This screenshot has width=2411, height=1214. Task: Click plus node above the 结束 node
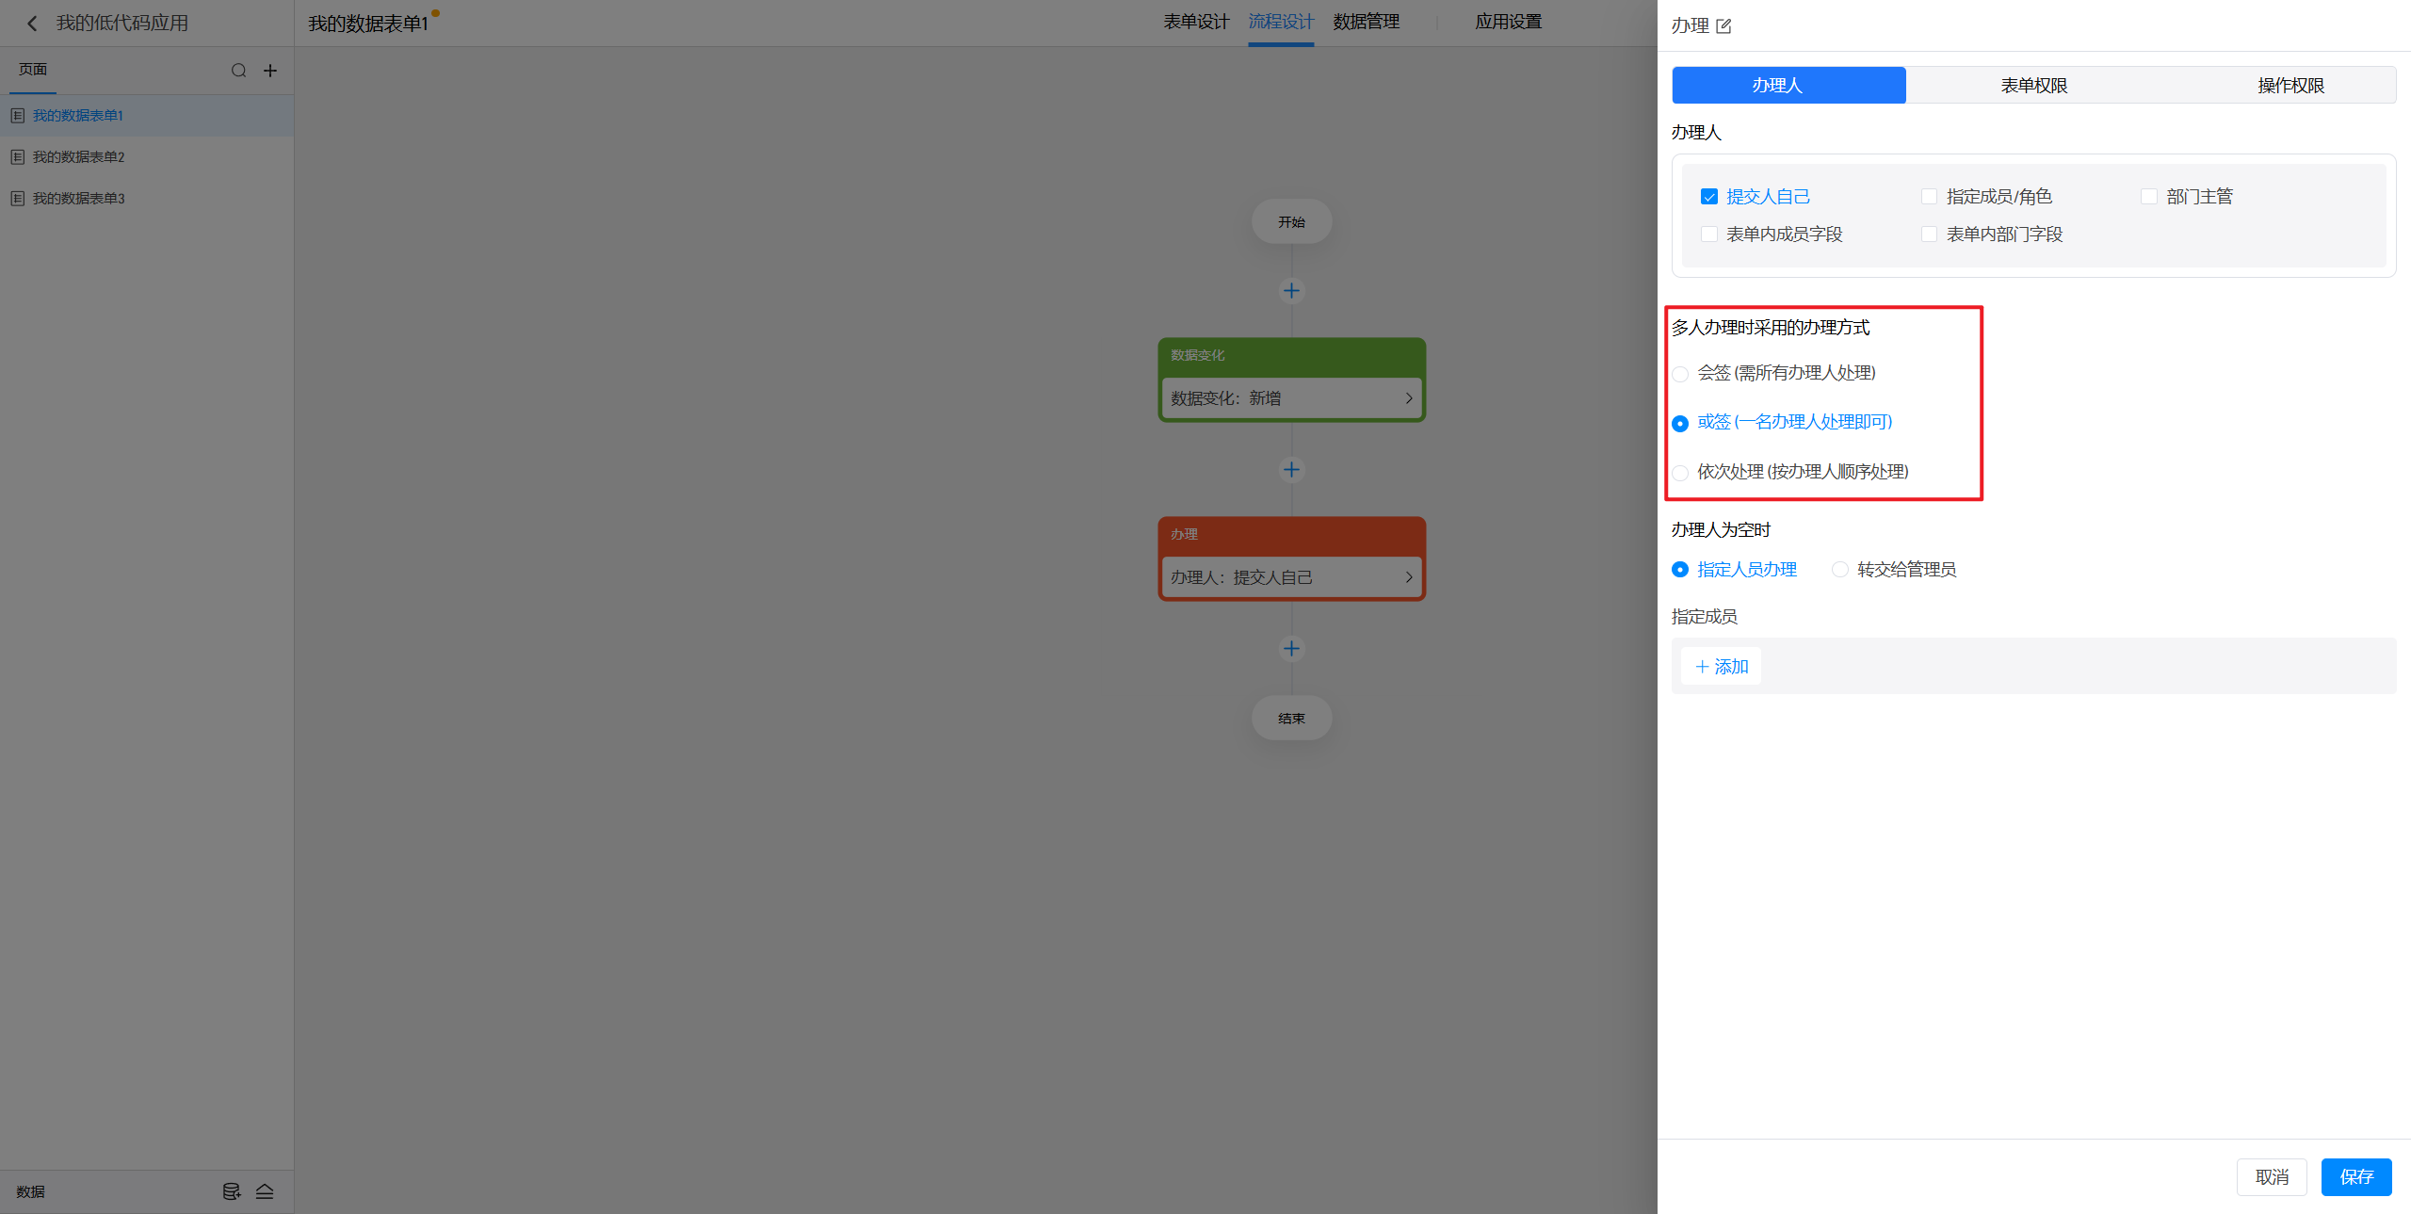1291,649
